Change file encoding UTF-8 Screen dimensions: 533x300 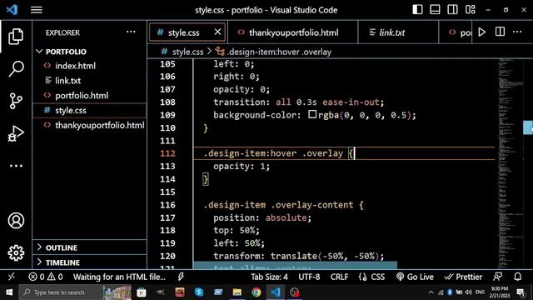pos(309,277)
